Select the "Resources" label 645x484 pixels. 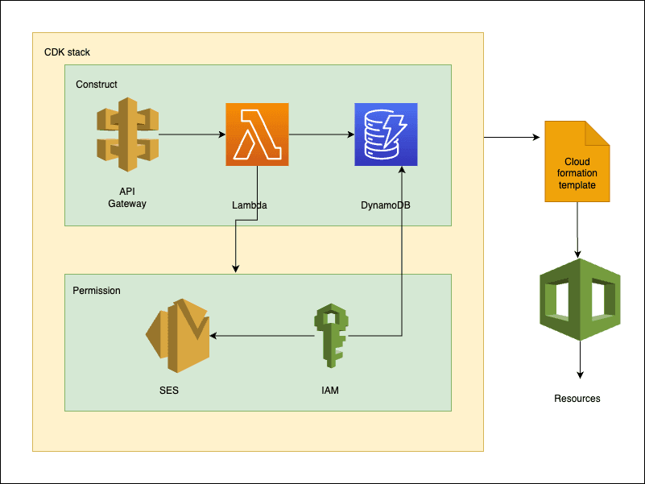pos(577,399)
